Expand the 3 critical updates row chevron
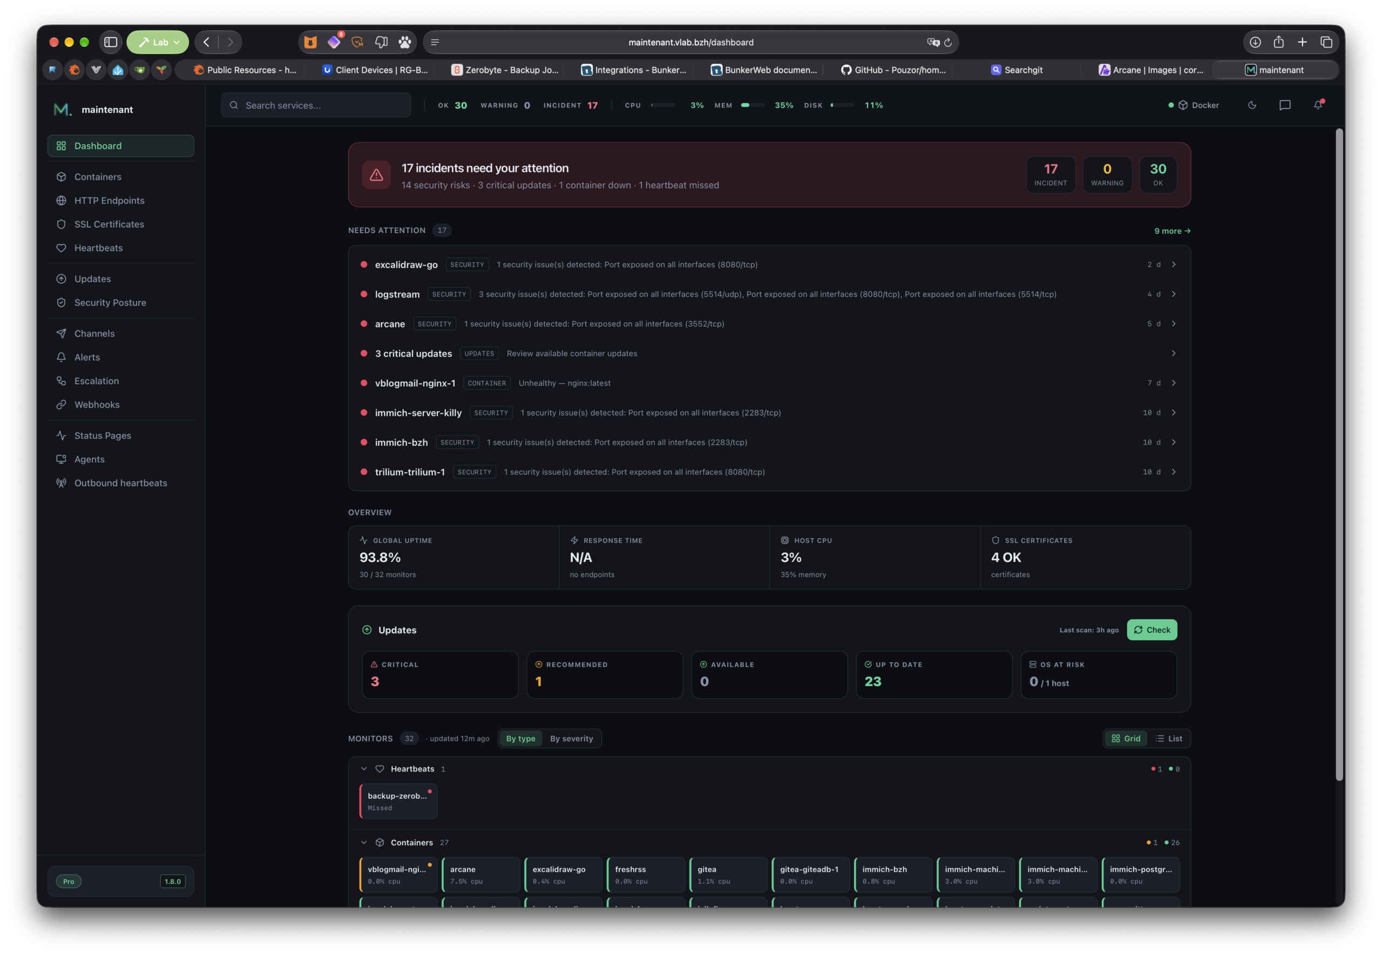Viewport: 1382px width, 956px height. click(1174, 353)
